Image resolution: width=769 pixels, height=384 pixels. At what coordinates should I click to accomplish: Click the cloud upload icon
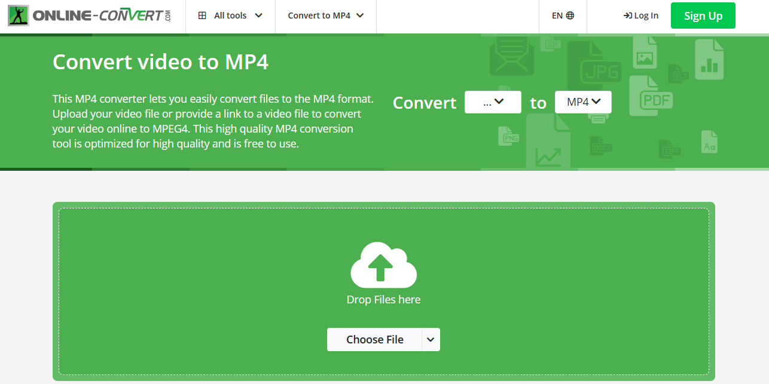[383, 265]
